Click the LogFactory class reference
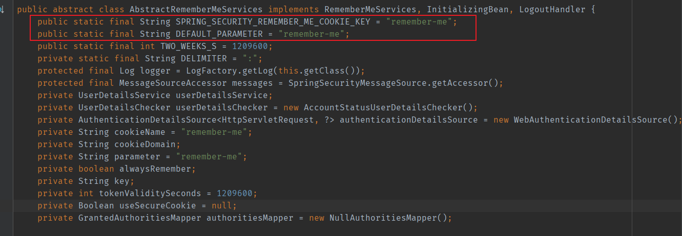 209,70
